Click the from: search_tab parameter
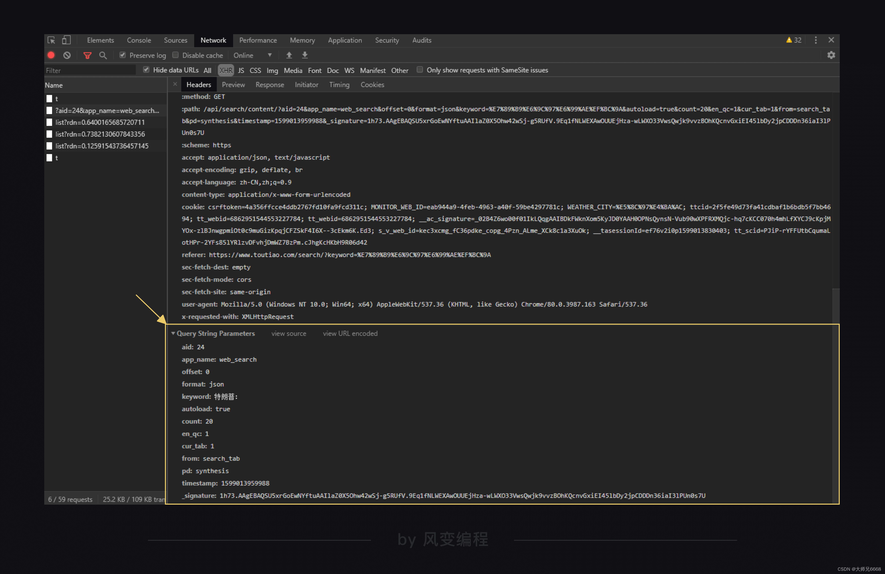The width and height of the screenshot is (885, 574). (210, 458)
